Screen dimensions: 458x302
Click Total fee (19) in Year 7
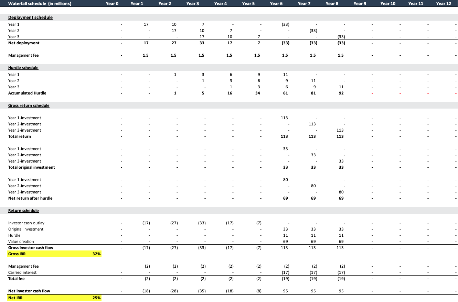tap(313, 279)
